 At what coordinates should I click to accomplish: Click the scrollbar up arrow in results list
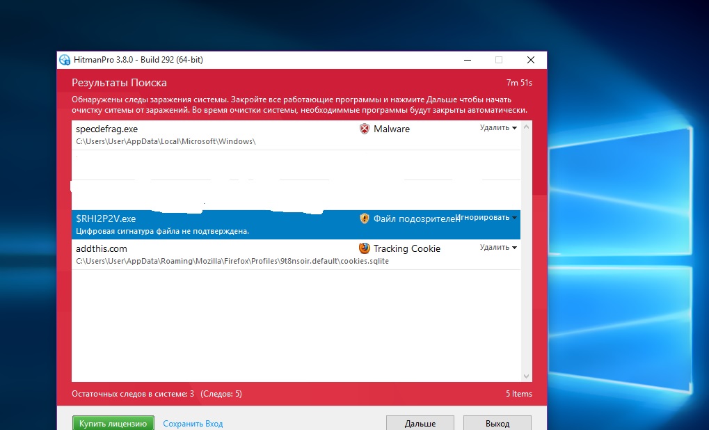(x=526, y=127)
